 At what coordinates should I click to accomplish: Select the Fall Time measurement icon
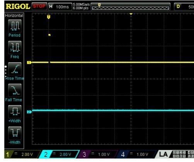click(x=15, y=90)
